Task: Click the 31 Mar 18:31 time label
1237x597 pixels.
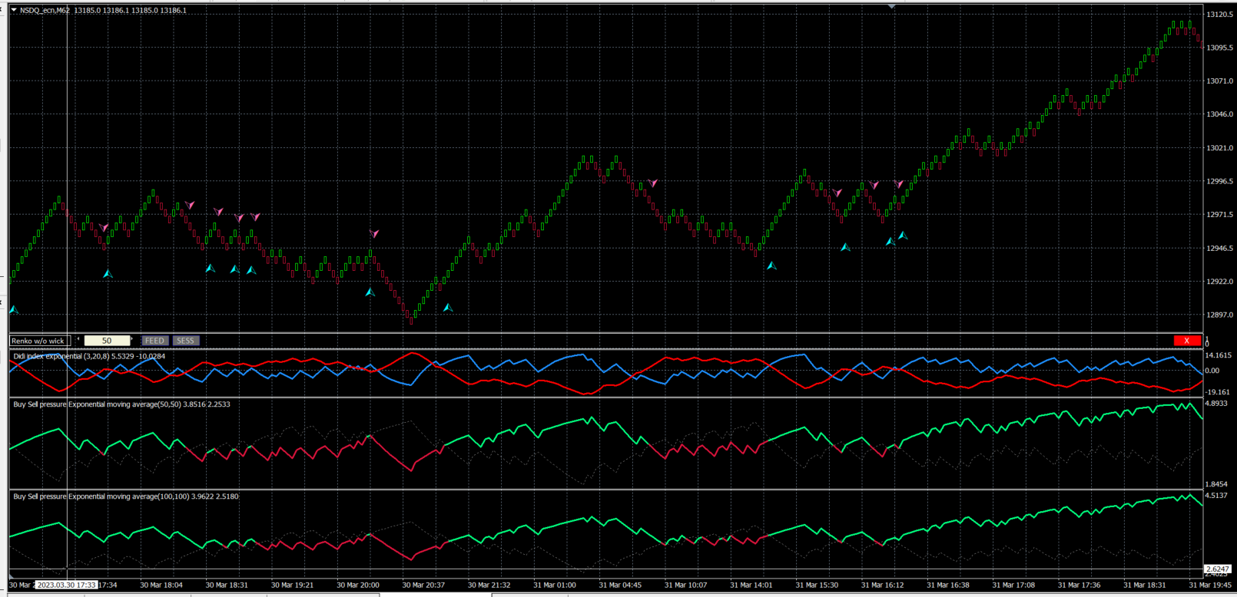Action: click(x=1144, y=585)
